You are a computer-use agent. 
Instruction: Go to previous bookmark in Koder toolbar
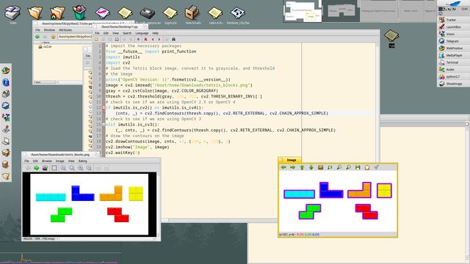point(153,40)
